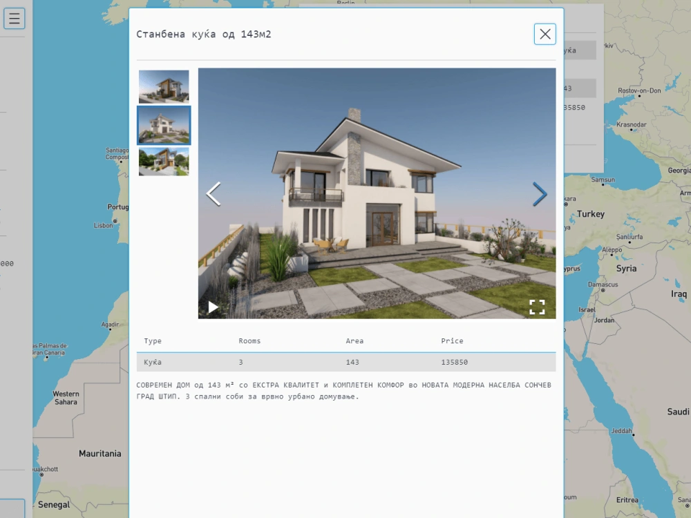Click the main house image
The height and width of the screenshot is (518, 691).
(377, 193)
